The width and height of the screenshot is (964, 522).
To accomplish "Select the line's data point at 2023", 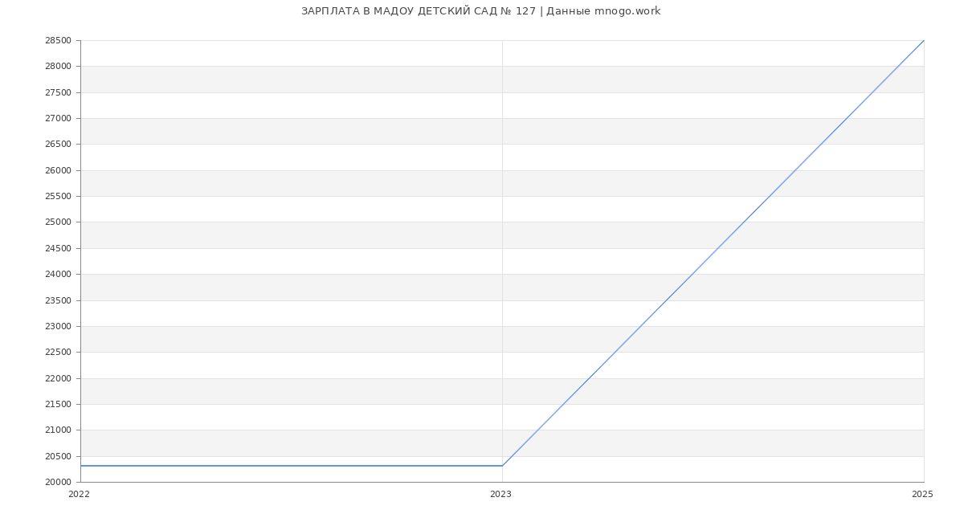I will click(x=502, y=466).
